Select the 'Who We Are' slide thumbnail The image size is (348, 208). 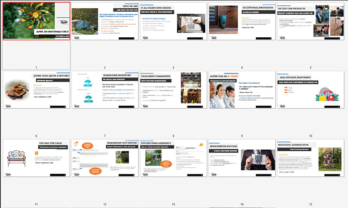tap(105, 21)
